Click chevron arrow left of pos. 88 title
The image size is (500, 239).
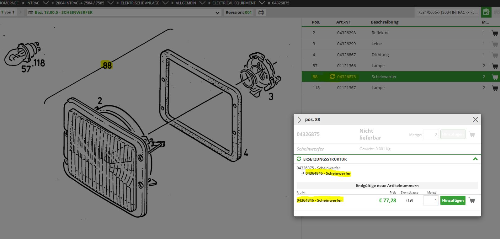(x=299, y=120)
